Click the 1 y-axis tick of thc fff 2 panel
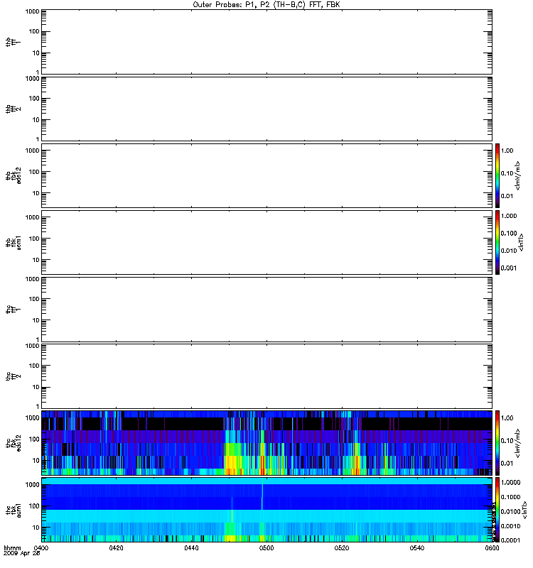Screen dimensions: 533x568 pos(38,406)
